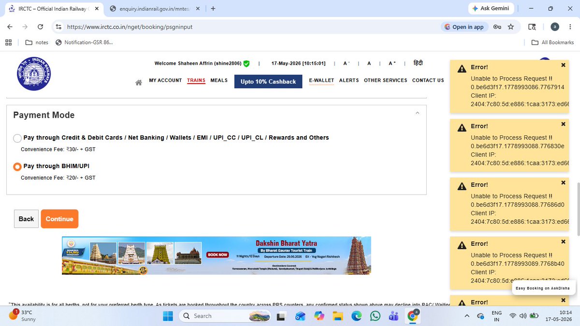Open File Explorer from the taskbar

pyautogui.click(x=337, y=316)
